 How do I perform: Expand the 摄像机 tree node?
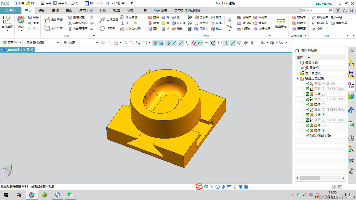pos(298,68)
